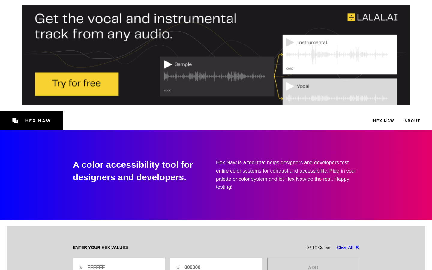This screenshot has height=270, width=432.
Task: Click the Clear All link
Action: tap(345, 247)
